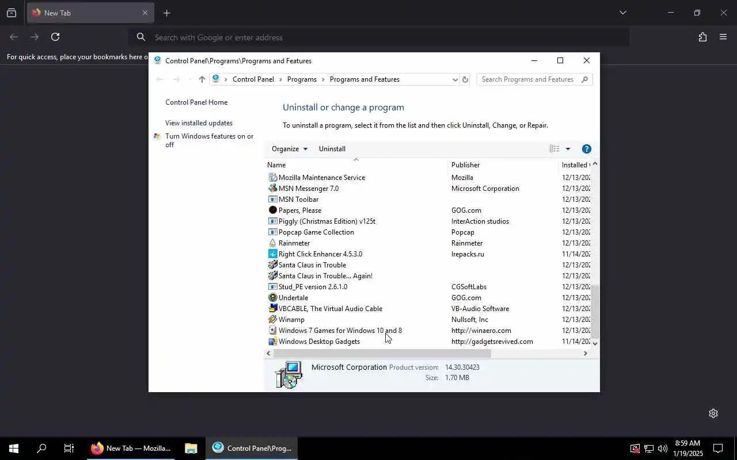Click the http://winaero.com publisher cell
This screenshot has height=460, width=737.
pyautogui.click(x=481, y=331)
